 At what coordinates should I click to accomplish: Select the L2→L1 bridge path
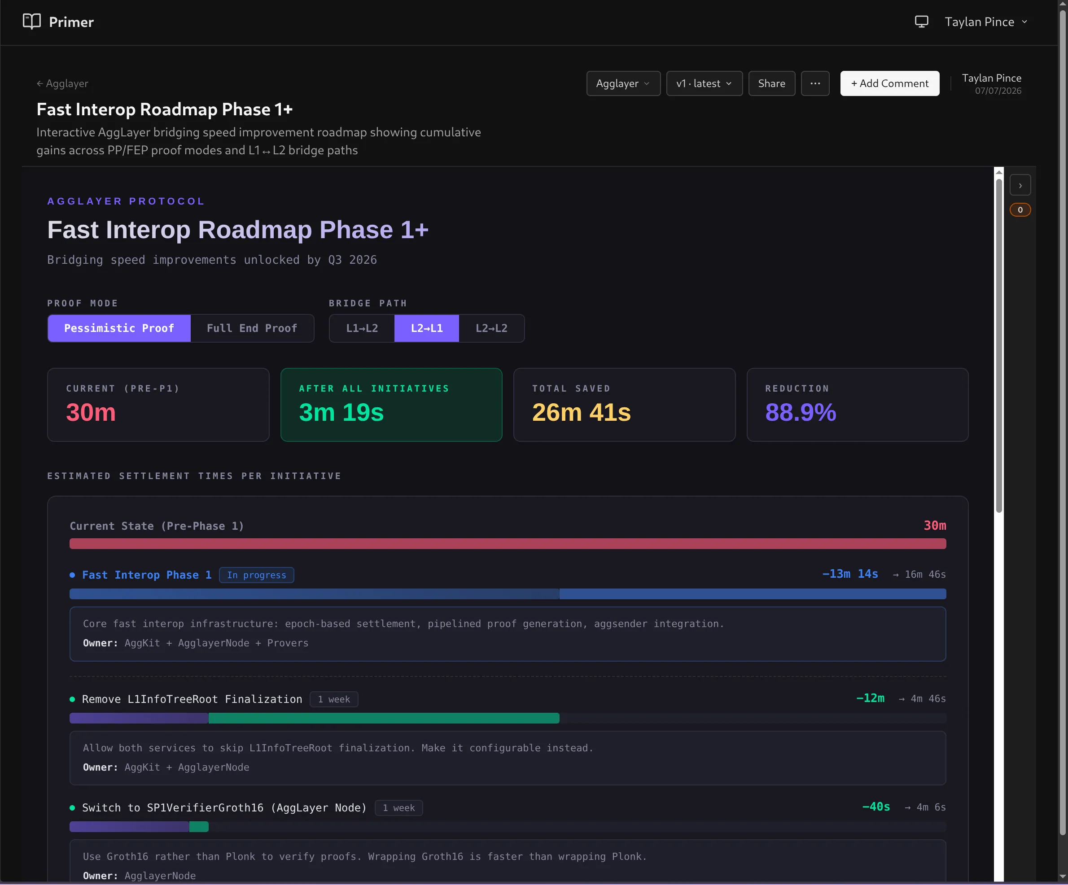click(427, 328)
